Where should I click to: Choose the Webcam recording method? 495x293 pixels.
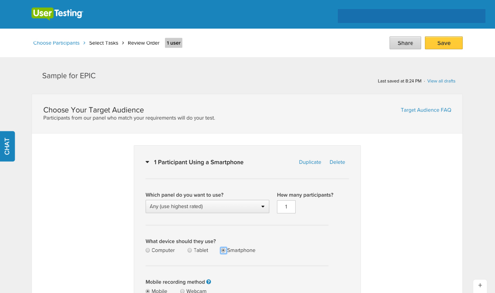tap(182, 291)
